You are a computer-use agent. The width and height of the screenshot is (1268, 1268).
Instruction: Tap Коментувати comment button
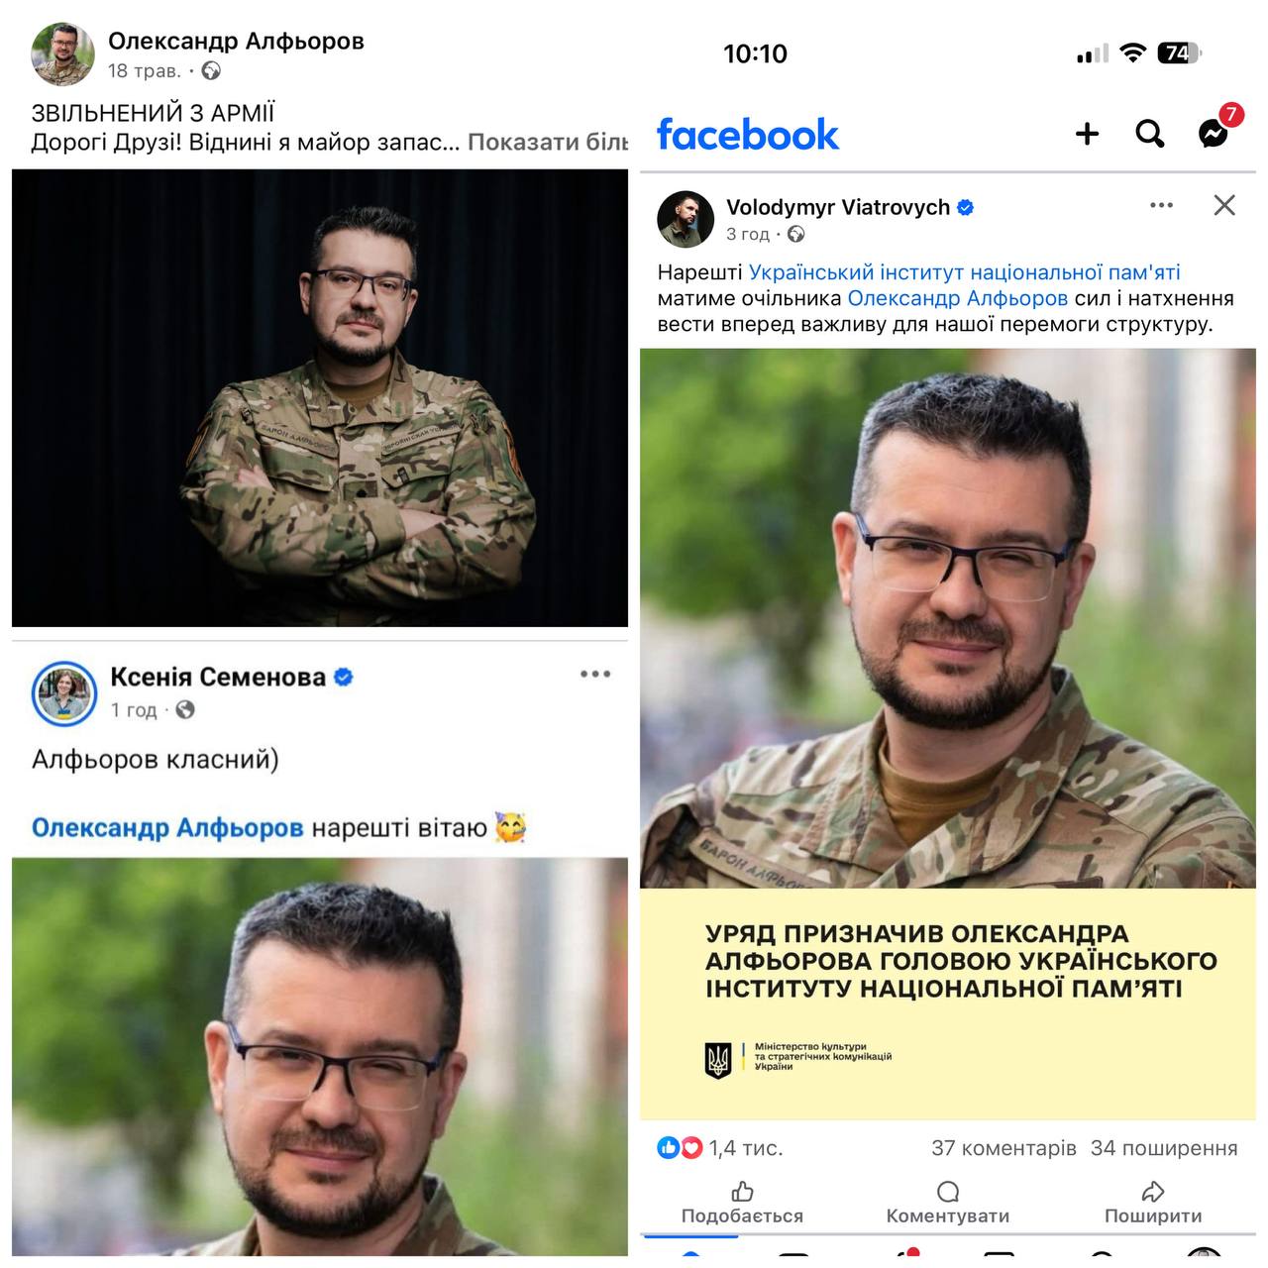tap(948, 1203)
